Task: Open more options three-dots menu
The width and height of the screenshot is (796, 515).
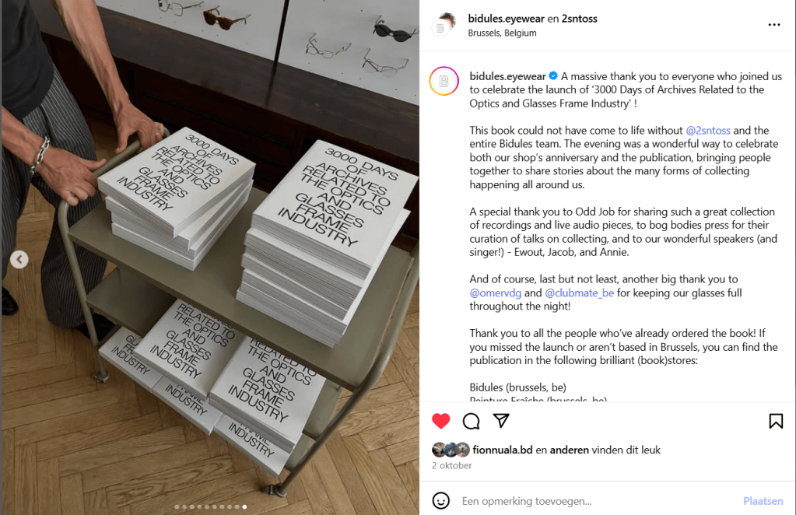Action: [x=774, y=25]
